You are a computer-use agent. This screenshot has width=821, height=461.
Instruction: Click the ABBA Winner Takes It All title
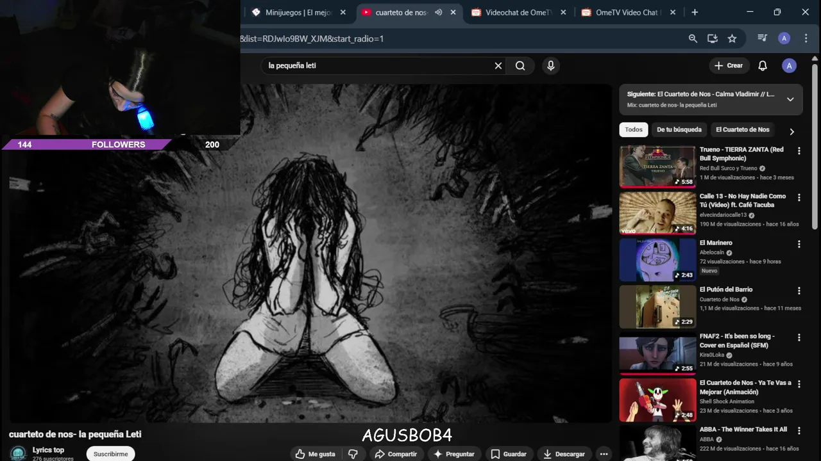click(x=743, y=430)
